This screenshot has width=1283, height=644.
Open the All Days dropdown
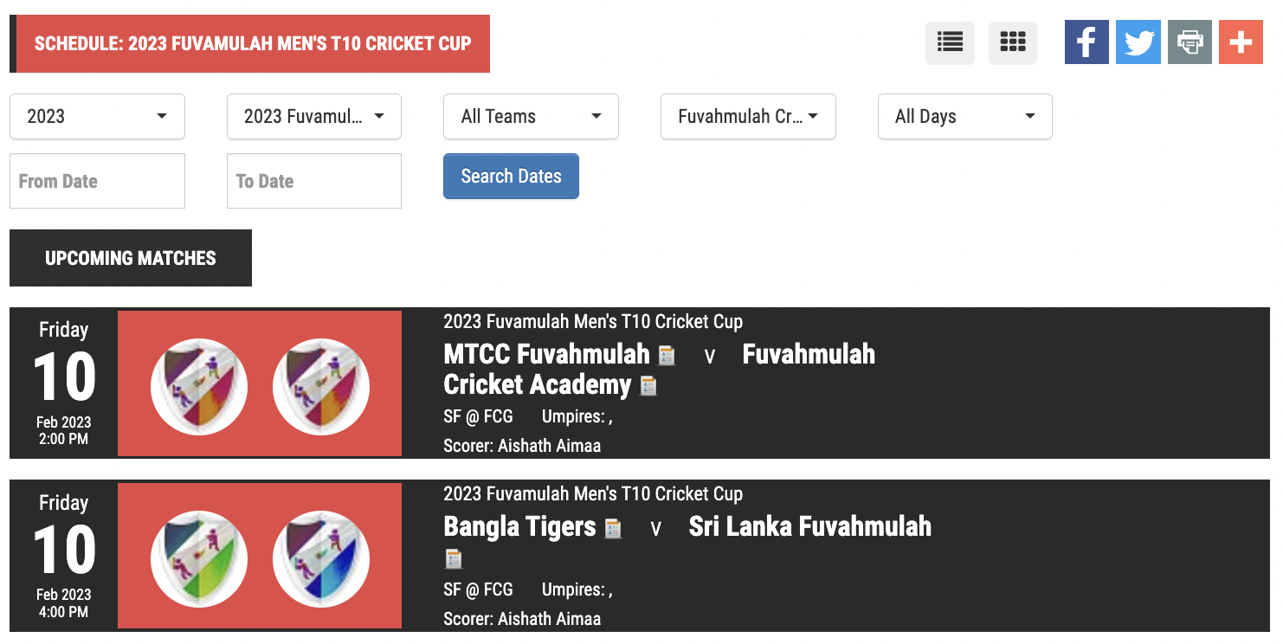[x=965, y=116]
